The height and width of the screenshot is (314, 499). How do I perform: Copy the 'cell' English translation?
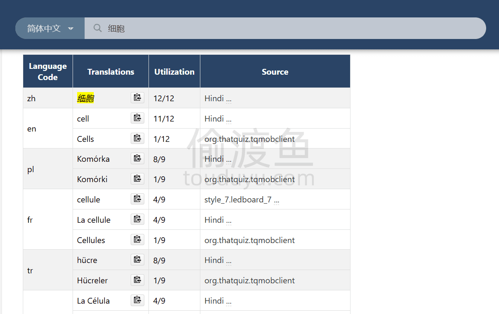(x=137, y=118)
